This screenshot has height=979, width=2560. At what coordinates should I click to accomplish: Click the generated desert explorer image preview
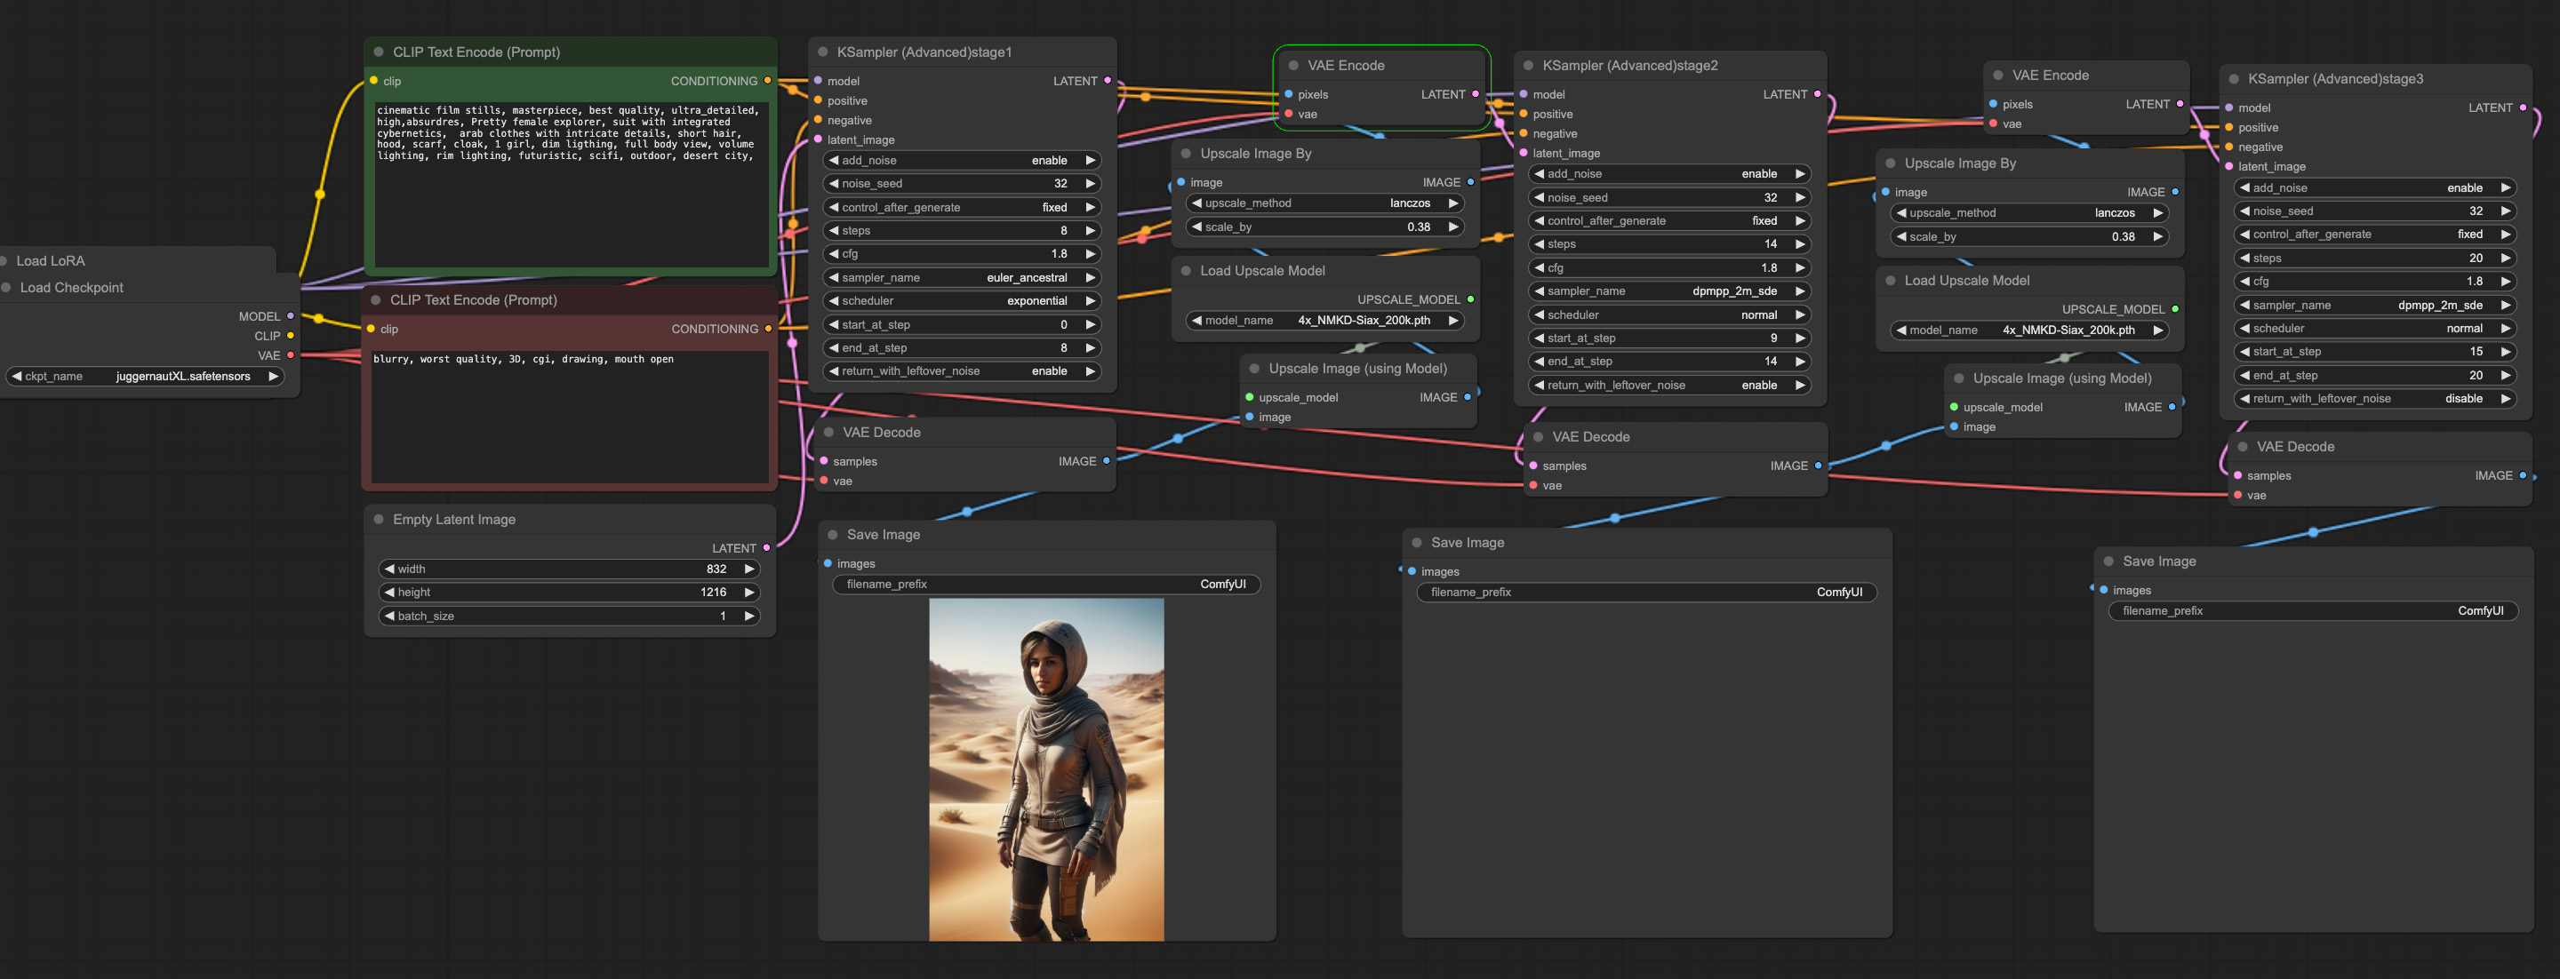pos(1045,769)
